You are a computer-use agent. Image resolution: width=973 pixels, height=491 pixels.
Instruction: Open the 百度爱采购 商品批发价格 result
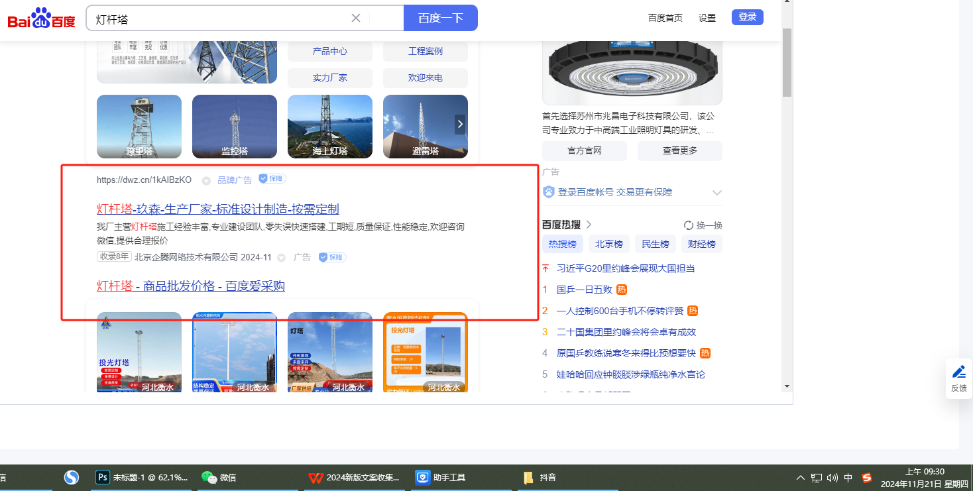click(191, 286)
